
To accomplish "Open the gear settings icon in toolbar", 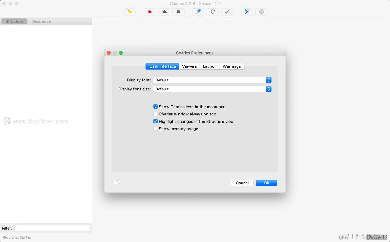I will (x=261, y=12).
